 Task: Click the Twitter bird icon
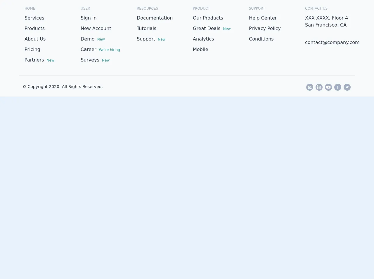pos(347,87)
